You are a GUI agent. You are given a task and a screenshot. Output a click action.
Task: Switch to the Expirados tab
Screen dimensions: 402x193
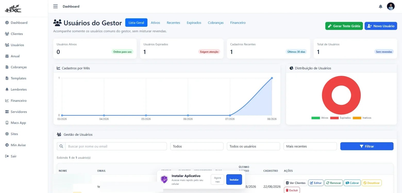click(x=194, y=23)
